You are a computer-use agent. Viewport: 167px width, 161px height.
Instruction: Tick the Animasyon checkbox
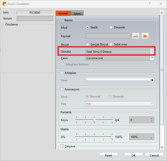tap(62, 89)
